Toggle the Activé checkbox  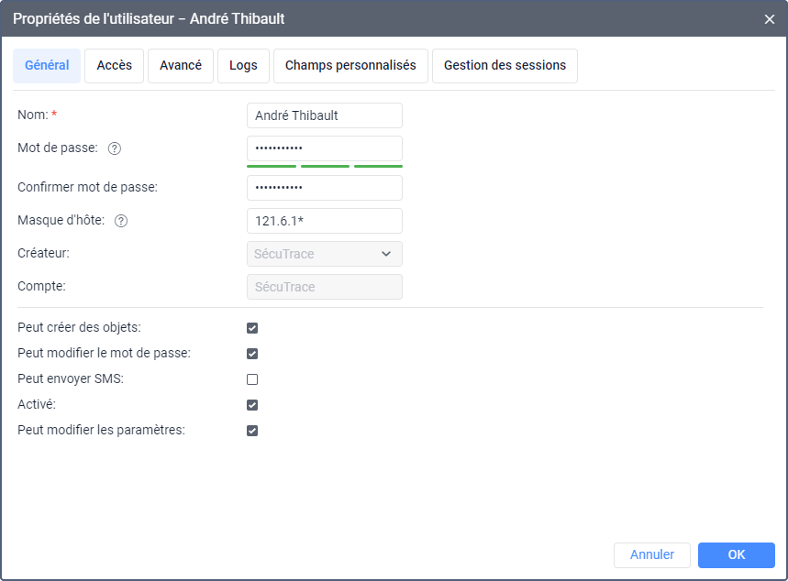point(252,405)
